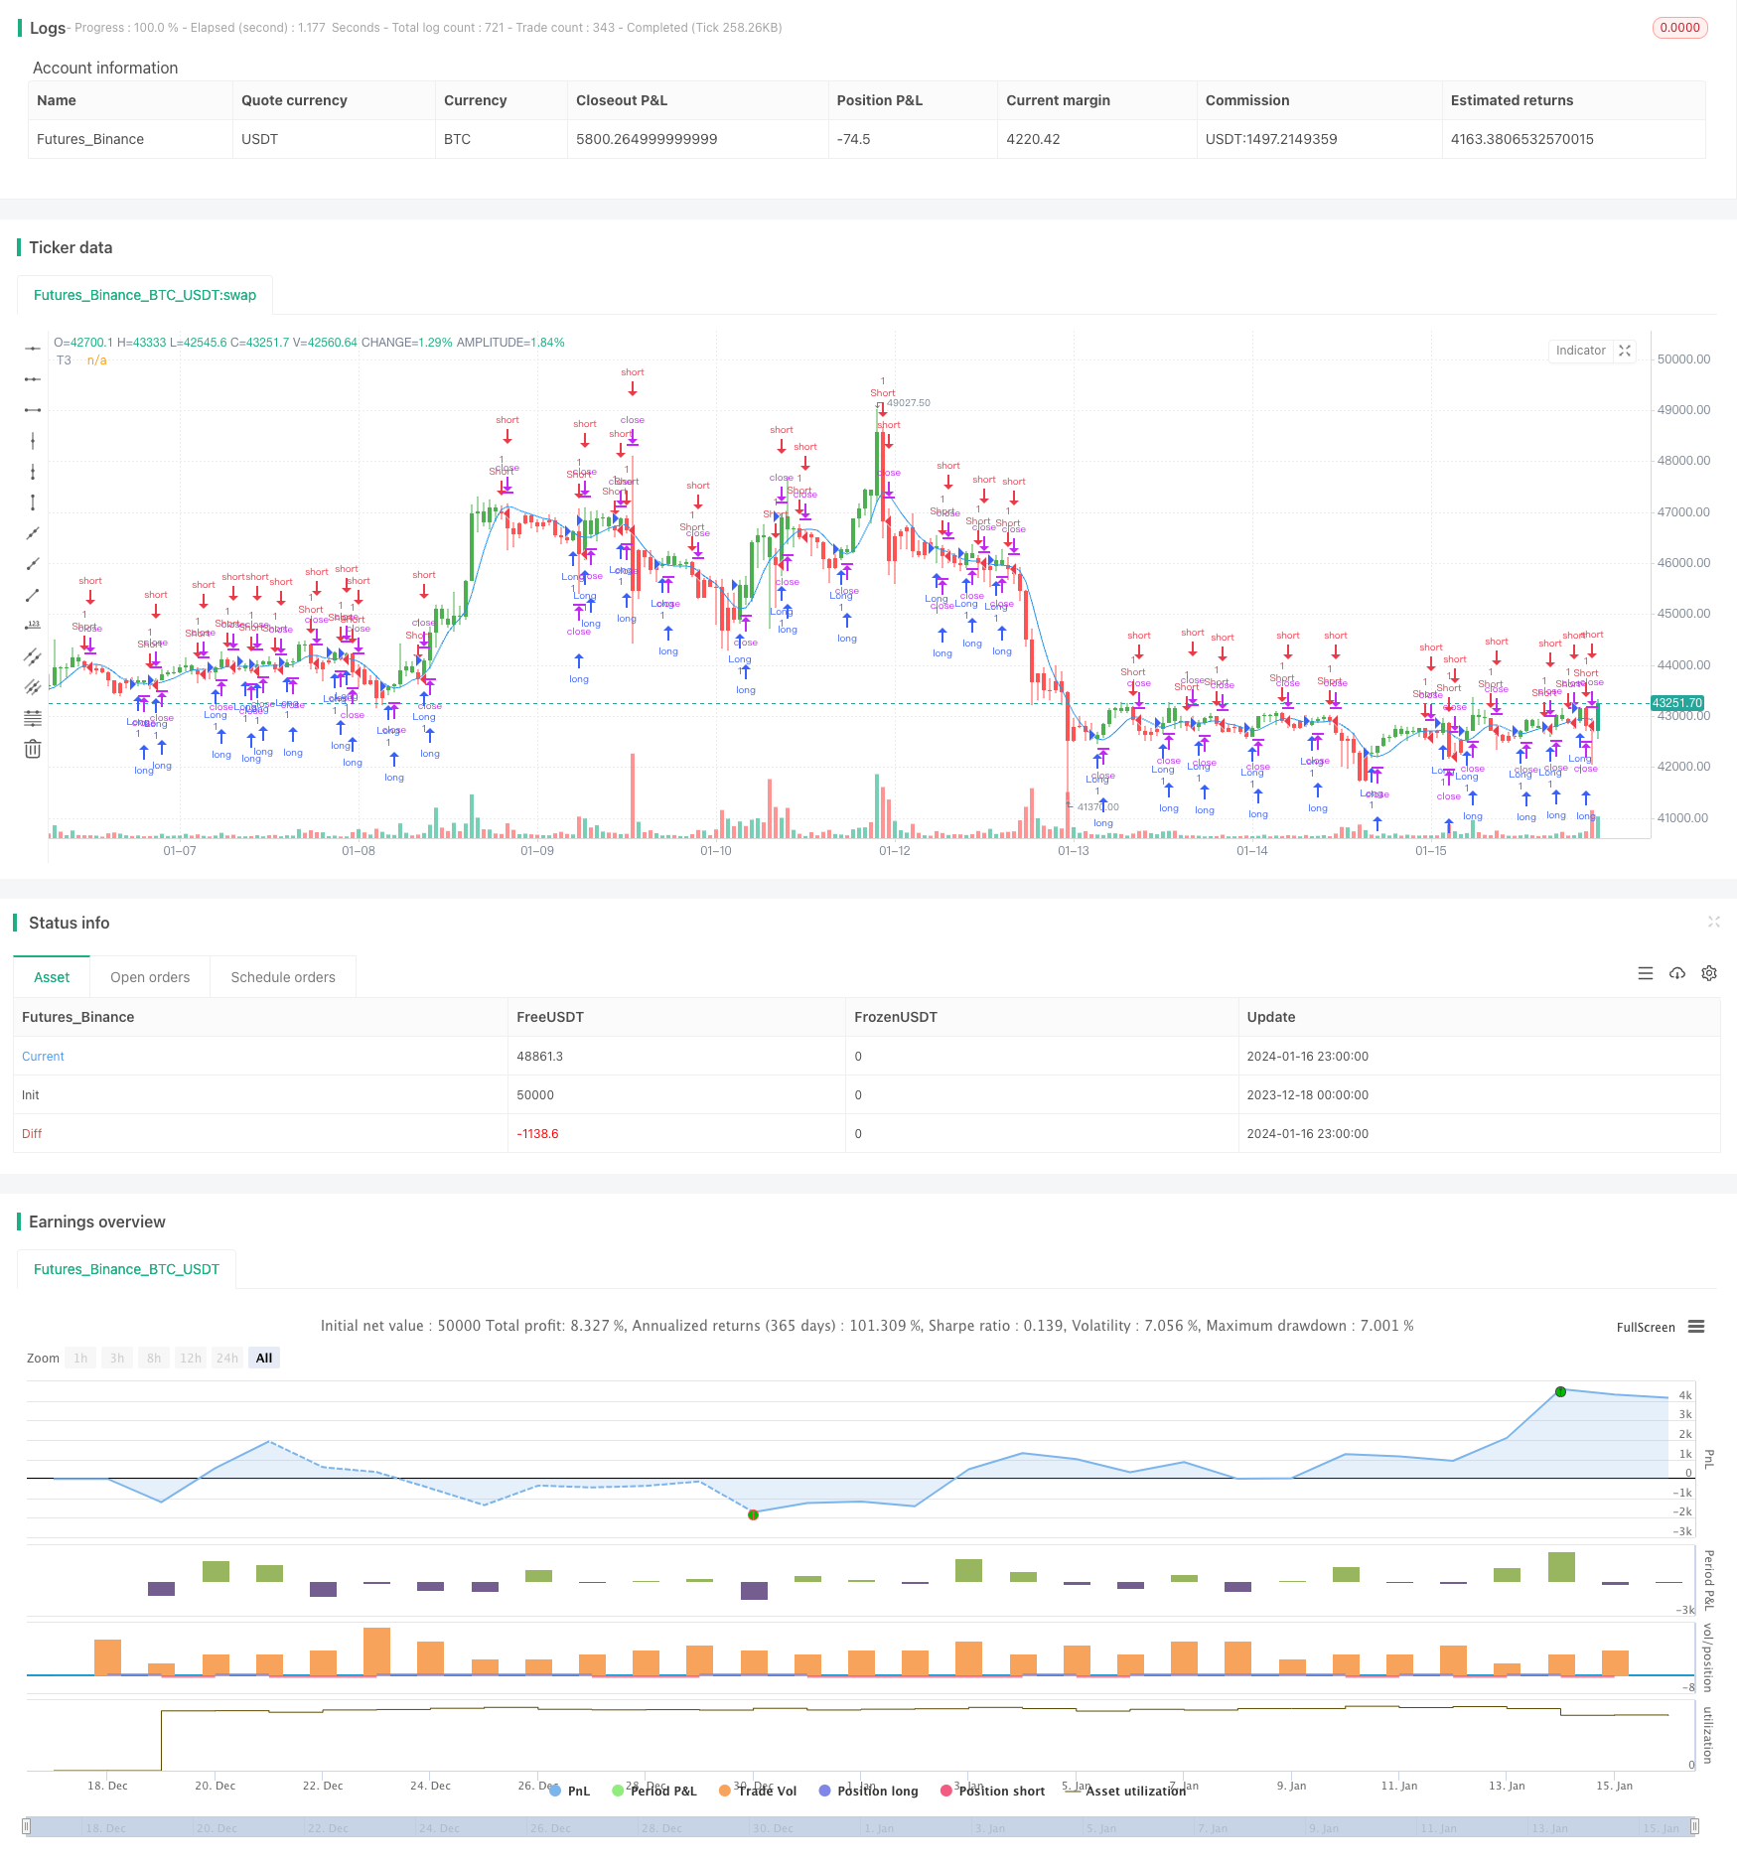
Task: Select the Futures_Binance_BTC_USDT:swap ticker tab
Action: [145, 295]
